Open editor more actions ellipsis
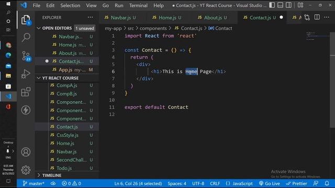Viewport: 335px width, 188px height. point(327,17)
